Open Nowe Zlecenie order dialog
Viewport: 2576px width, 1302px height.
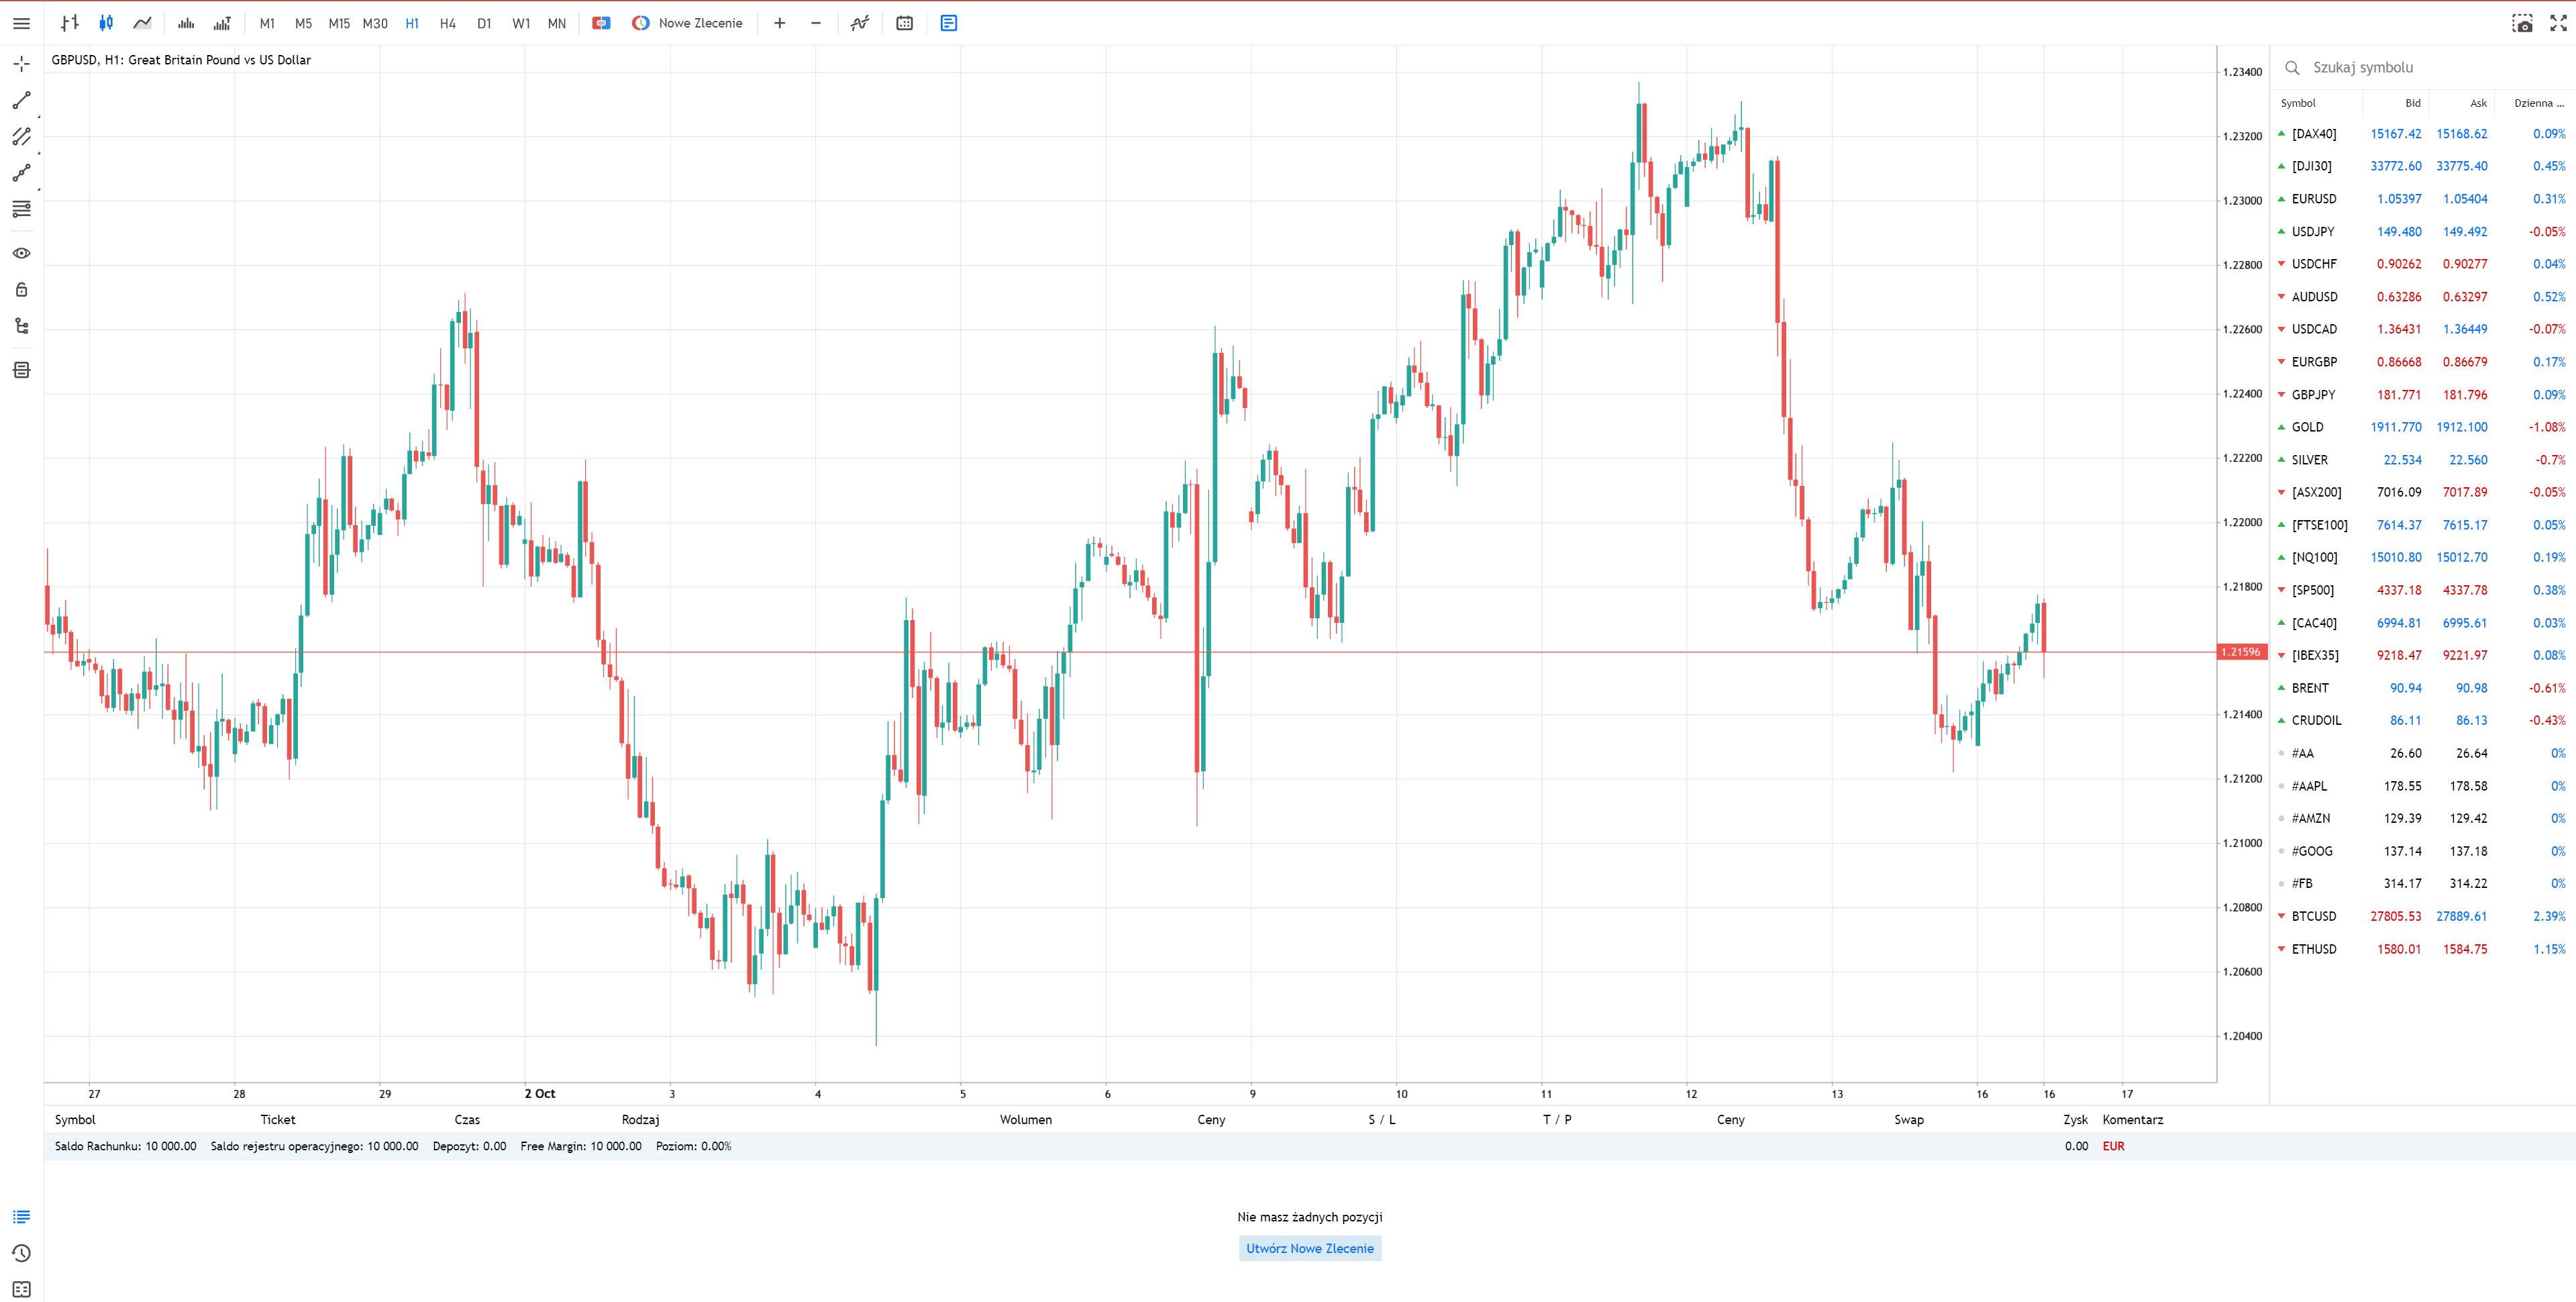click(687, 23)
